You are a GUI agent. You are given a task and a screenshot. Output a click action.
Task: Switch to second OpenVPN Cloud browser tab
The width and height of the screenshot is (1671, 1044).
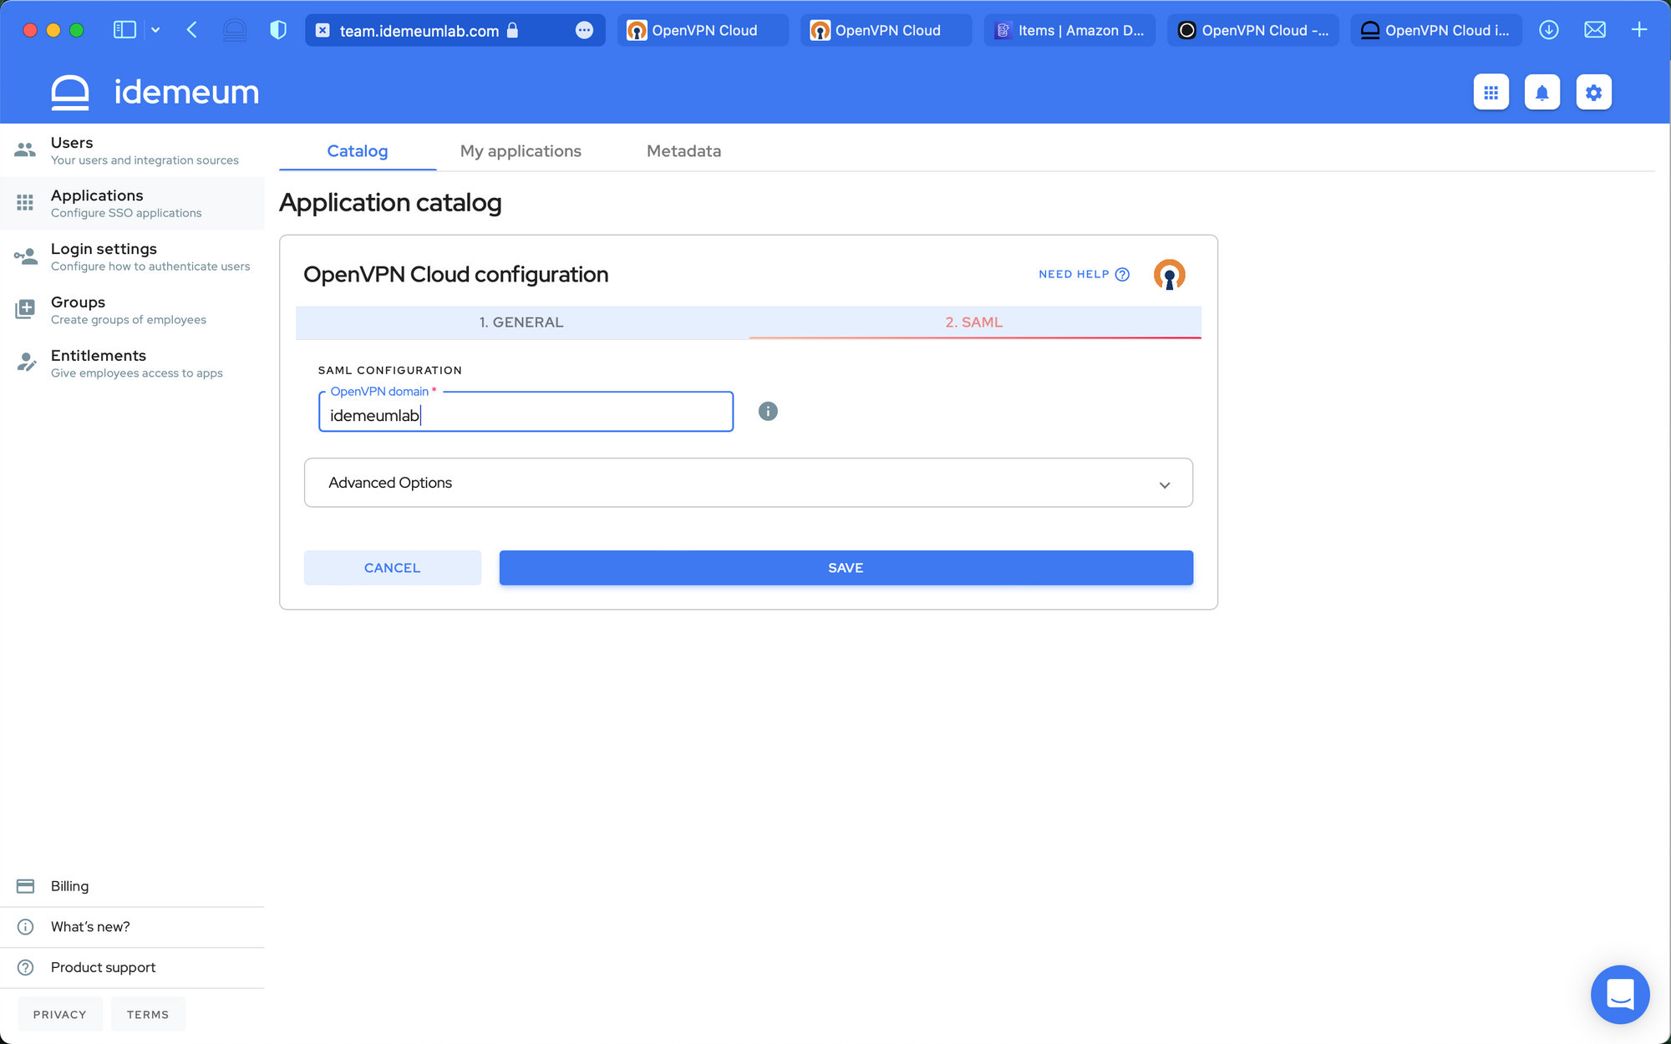886,30
